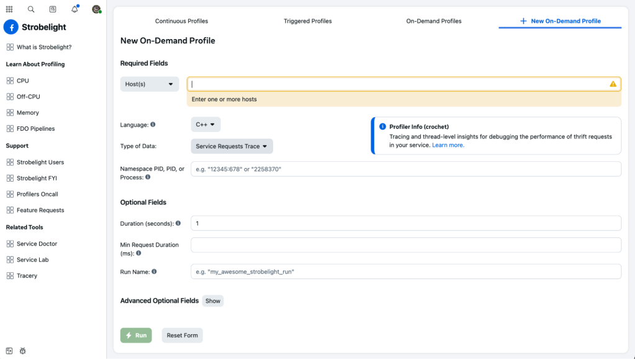Click the info icon next to Duration

(x=178, y=223)
